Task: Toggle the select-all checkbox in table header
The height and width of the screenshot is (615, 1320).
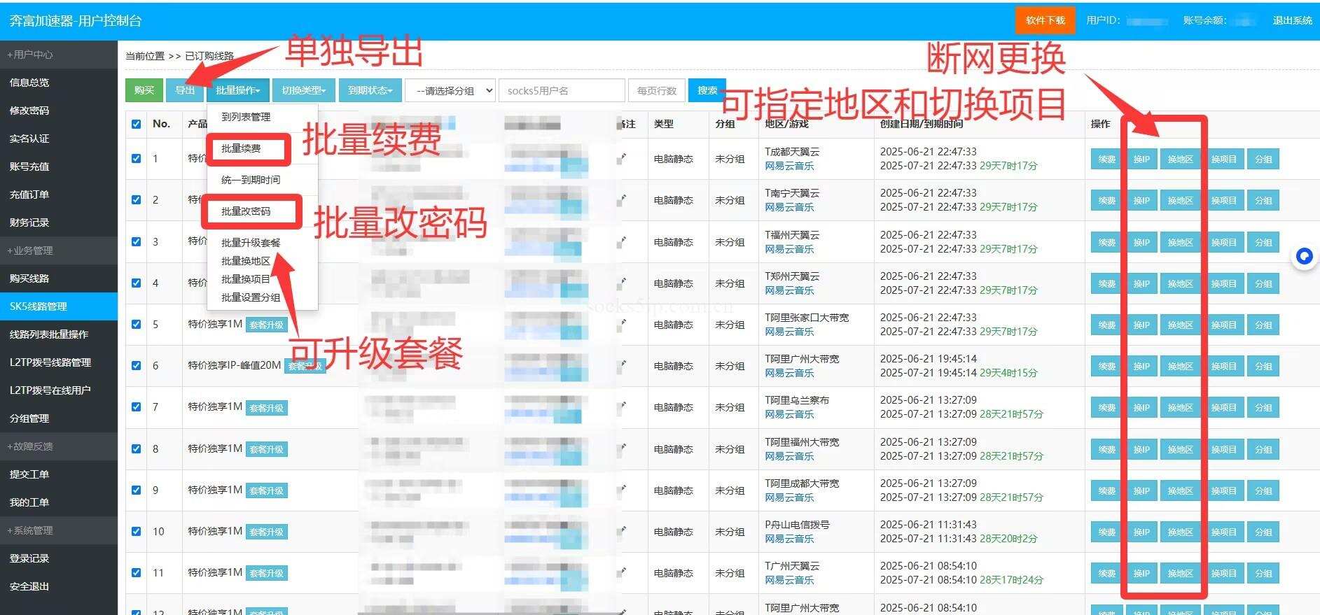Action: pyautogui.click(x=136, y=125)
